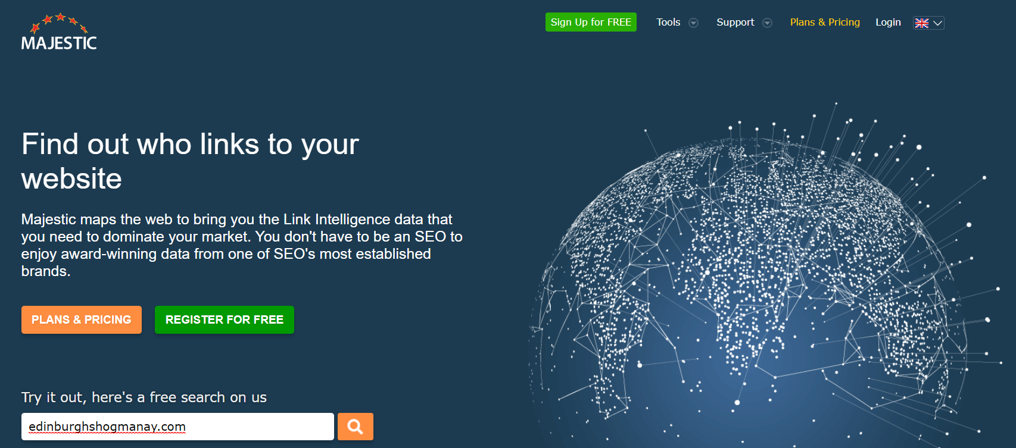Image resolution: width=1016 pixels, height=448 pixels.
Task: Click 'Try it out, here's a free search on us' text
Action: [x=144, y=397]
